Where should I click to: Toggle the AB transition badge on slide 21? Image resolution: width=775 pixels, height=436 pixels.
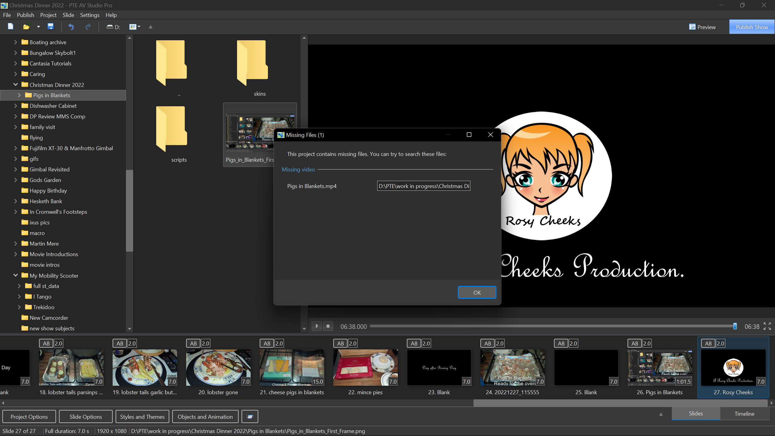(267, 343)
